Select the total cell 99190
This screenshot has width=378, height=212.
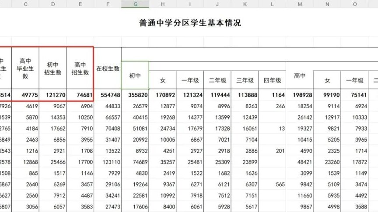coord(327,95)
